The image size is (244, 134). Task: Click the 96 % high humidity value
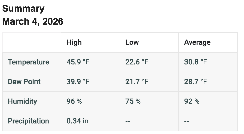click(x=74, y=101)
